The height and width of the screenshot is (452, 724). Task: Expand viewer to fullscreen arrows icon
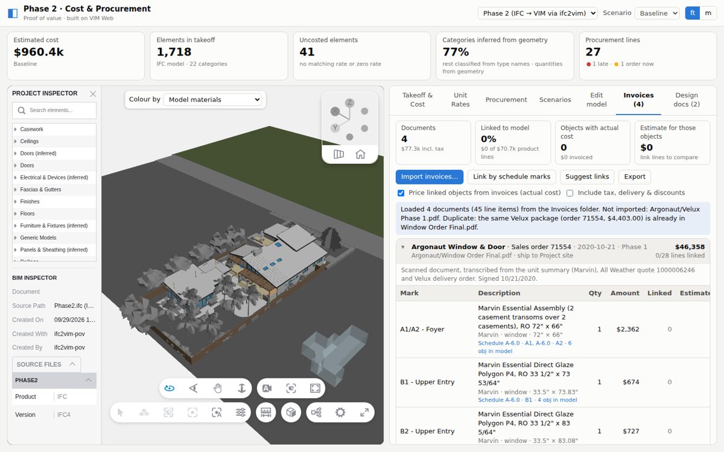click(364, 412)
